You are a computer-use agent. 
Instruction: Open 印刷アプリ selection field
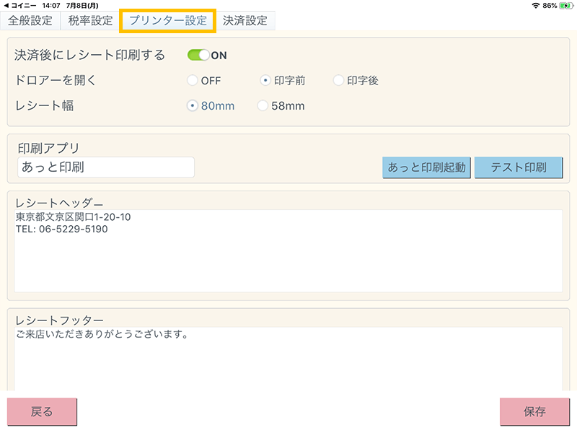coord(106,167)
